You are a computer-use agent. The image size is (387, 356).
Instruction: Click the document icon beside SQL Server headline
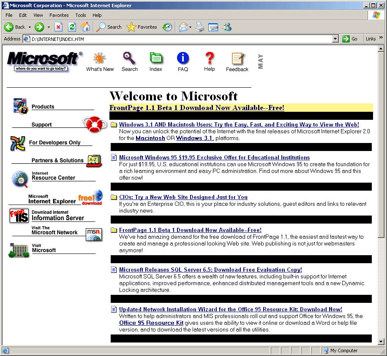[x=114, y=270]
